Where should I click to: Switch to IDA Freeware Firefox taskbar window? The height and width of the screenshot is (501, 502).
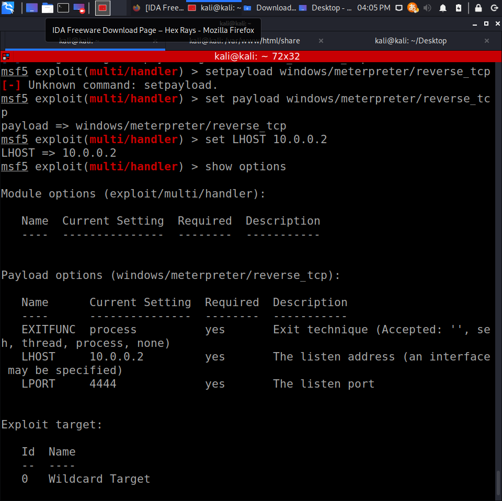coord(158,8)
